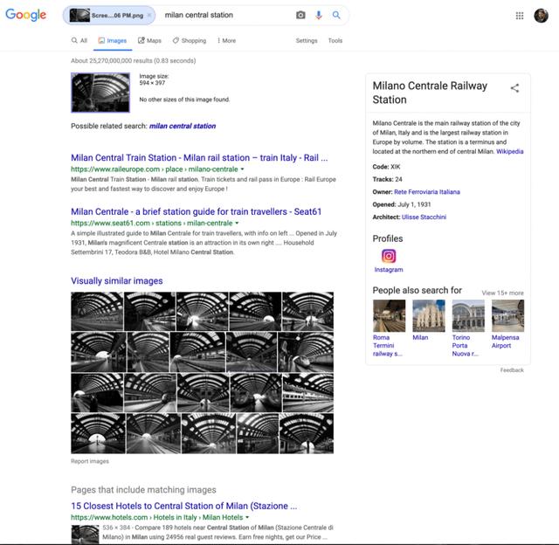This screenshot has height=545, width=559.
Task: Click the user profile avatar
Action: tap(541, 16)
